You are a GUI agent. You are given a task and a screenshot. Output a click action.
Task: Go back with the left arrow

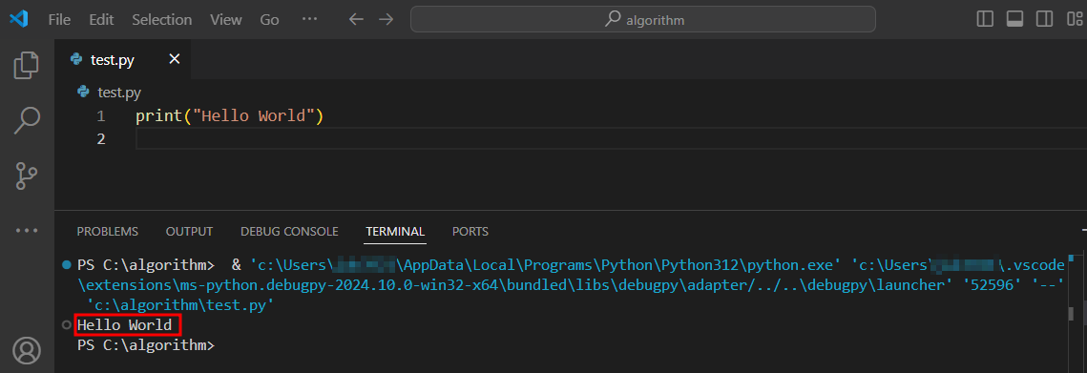point(356,19)
